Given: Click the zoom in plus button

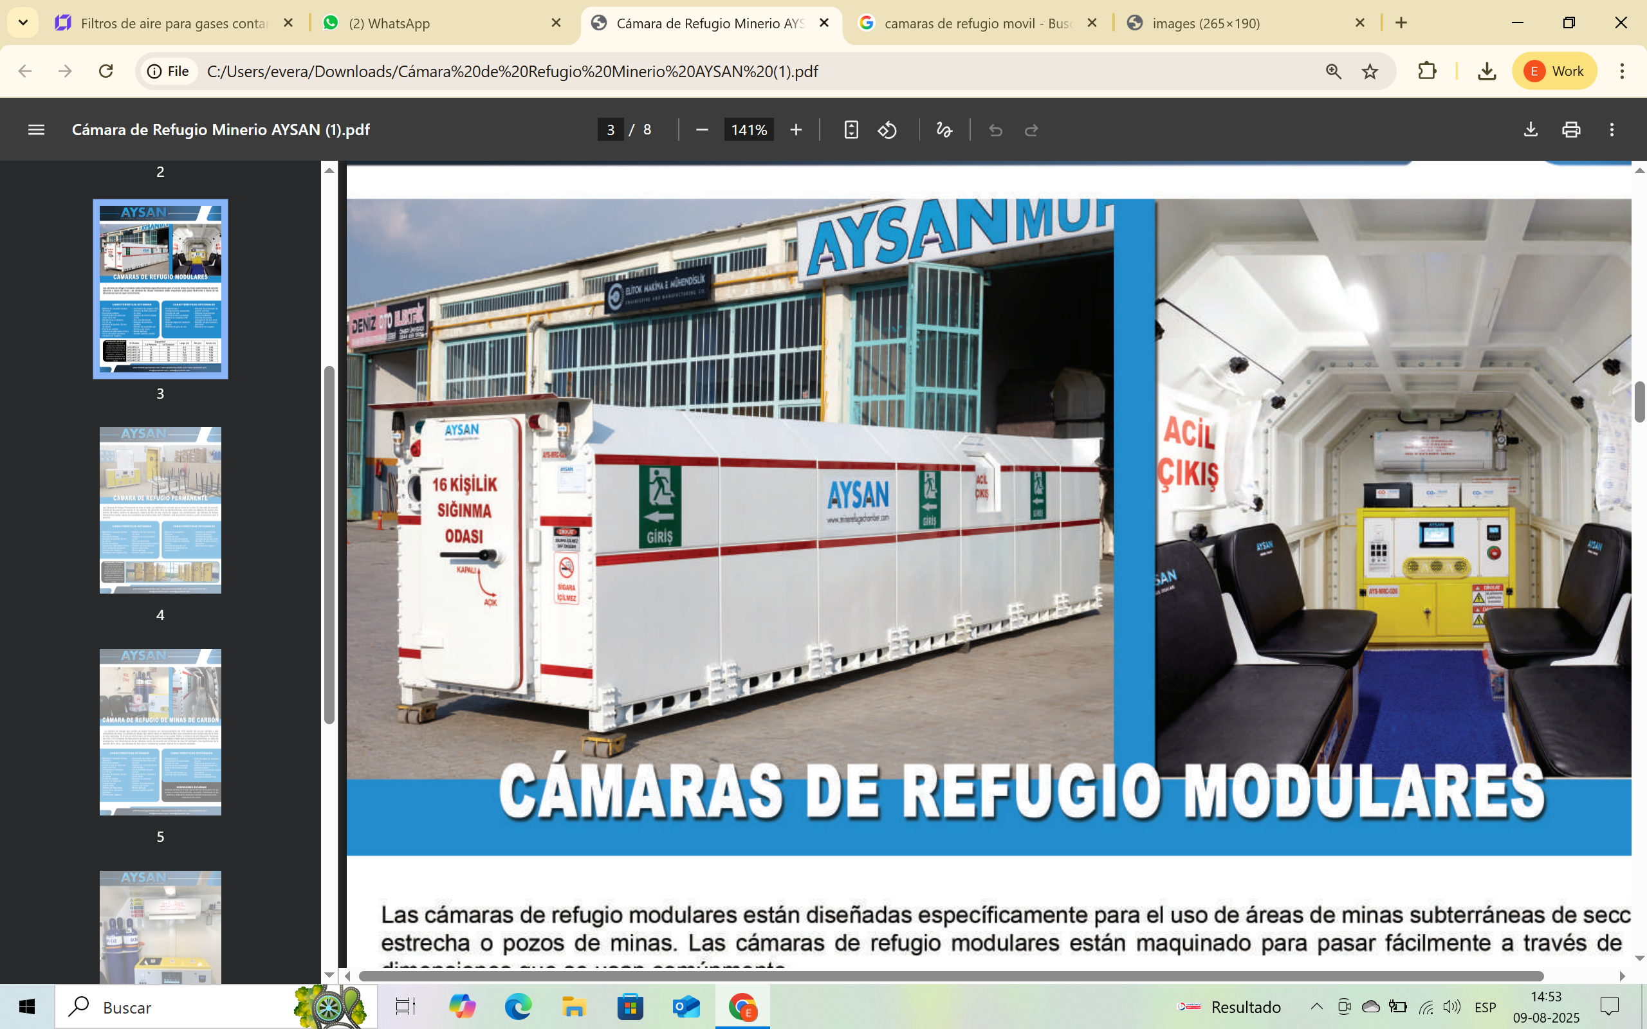Looking at the screenshot, I should (796, 129).
